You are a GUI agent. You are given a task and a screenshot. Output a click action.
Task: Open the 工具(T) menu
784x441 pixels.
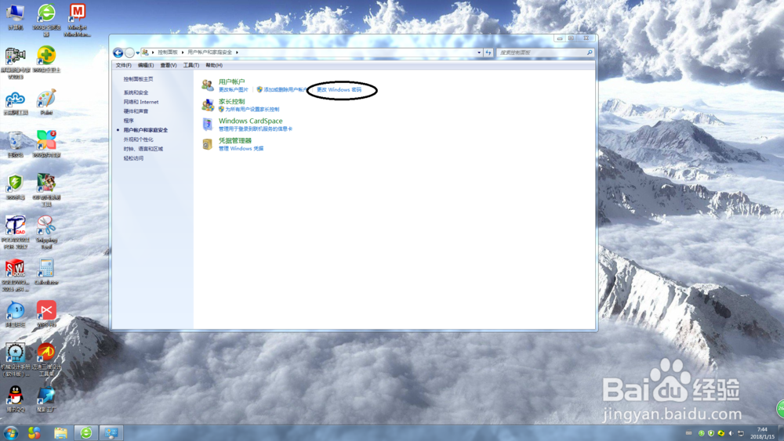[191, 66]
